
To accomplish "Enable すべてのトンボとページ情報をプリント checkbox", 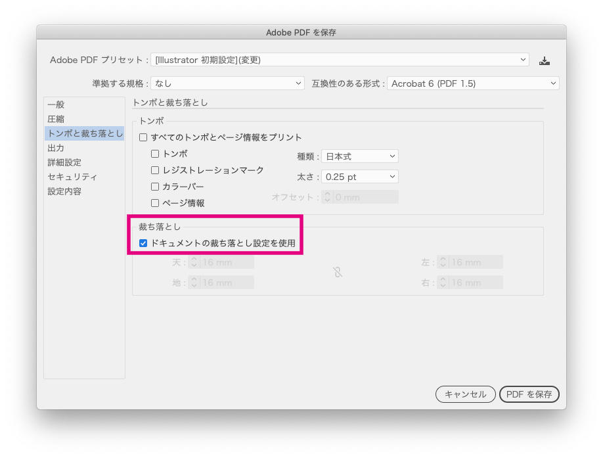I will pos(143,137).
